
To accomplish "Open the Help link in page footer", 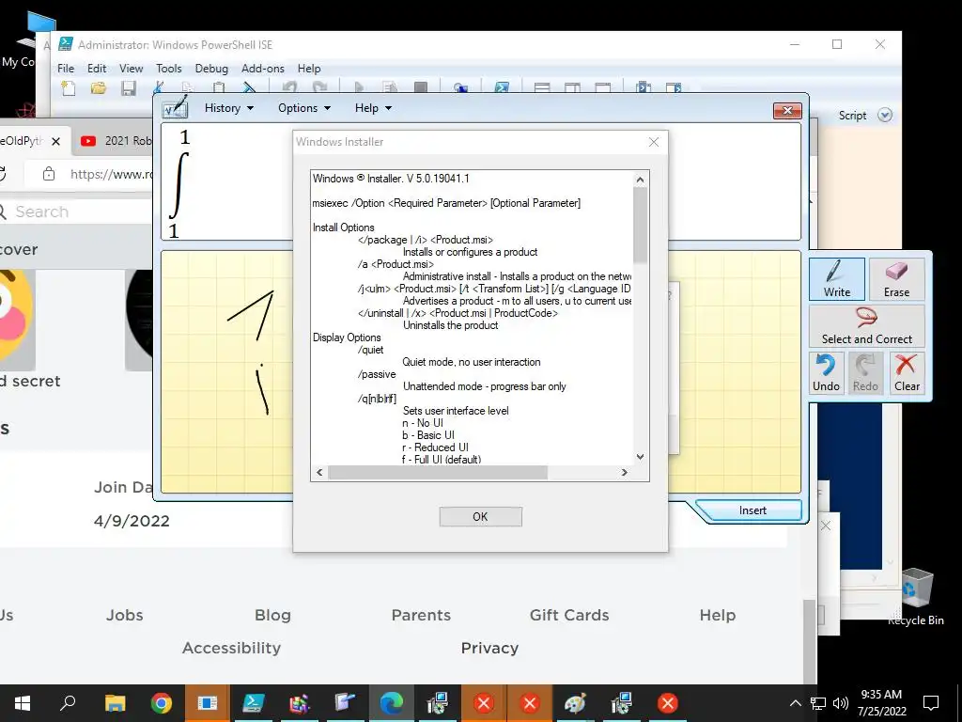I will tap(717, 615).
